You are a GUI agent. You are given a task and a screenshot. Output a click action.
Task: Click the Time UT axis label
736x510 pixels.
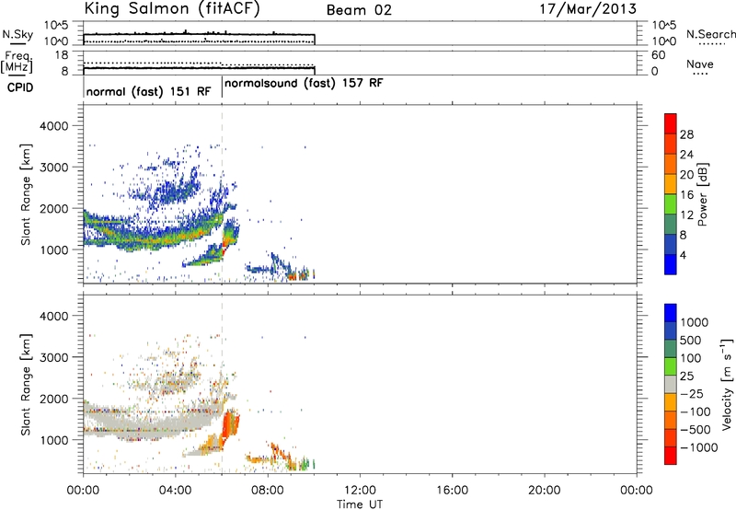(x=360, y=504)
